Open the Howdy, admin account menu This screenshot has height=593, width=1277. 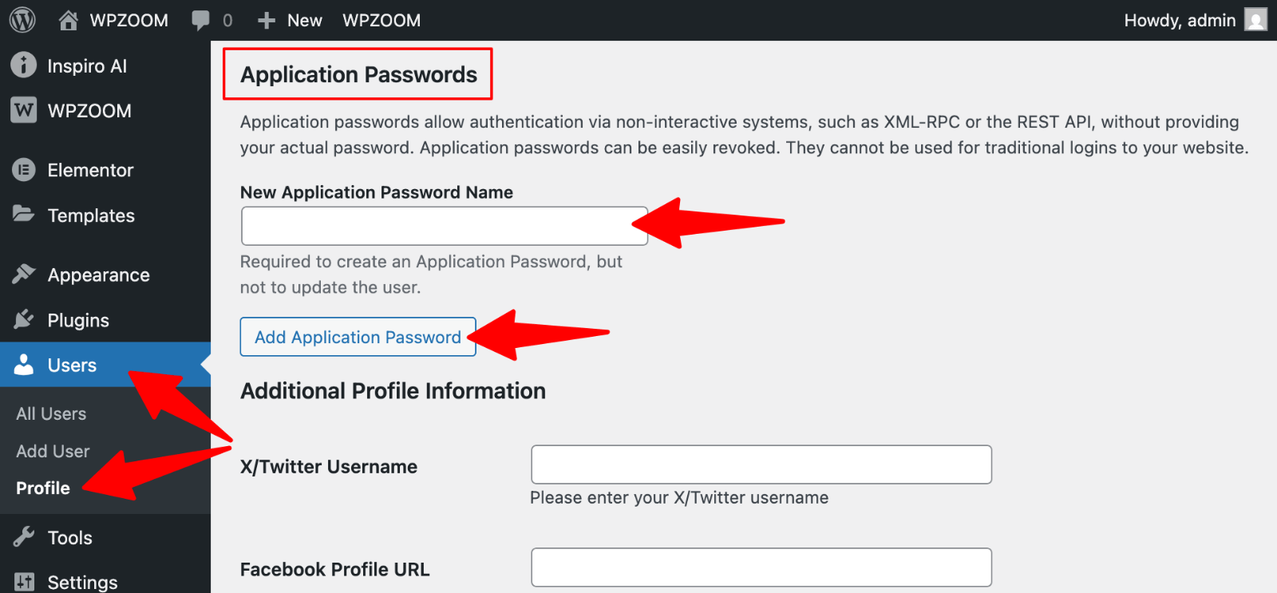click(x=1180, y=19)
